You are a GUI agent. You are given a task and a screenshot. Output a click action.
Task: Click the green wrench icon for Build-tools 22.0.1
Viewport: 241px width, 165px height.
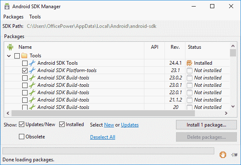point(32,92)
